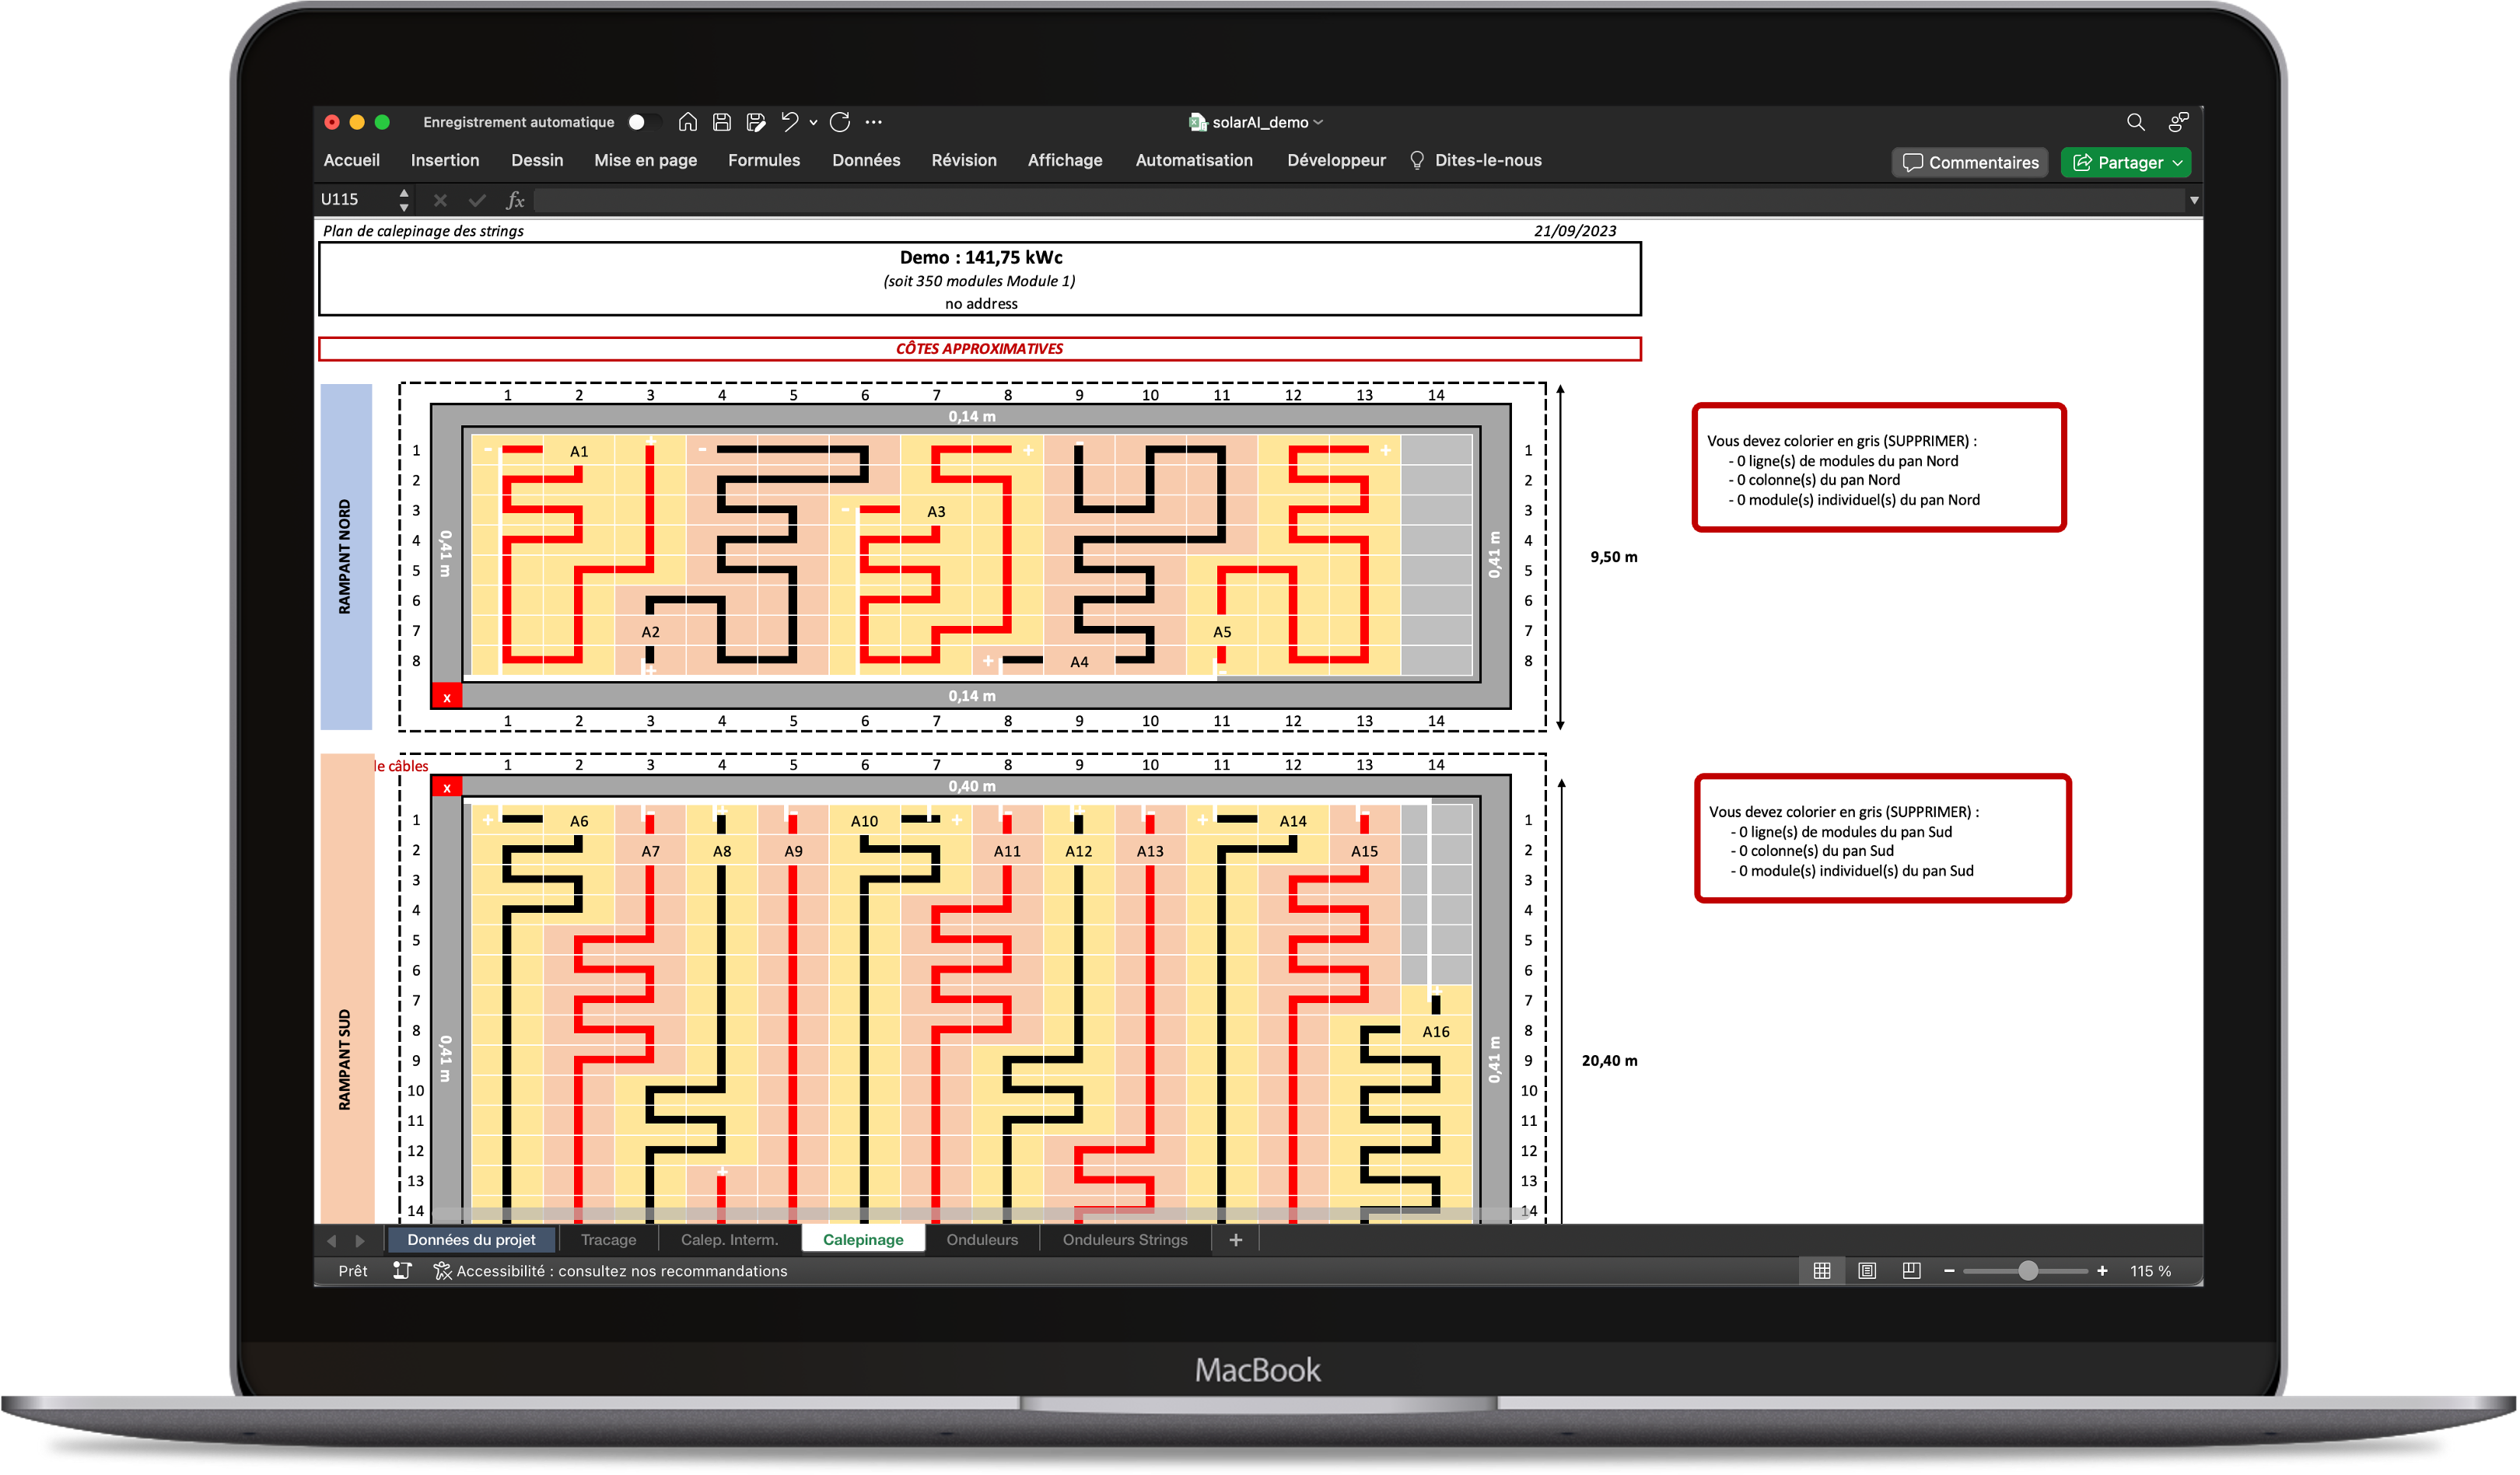Click the Partager button

pyautogui.click(x=2126, y=162)
